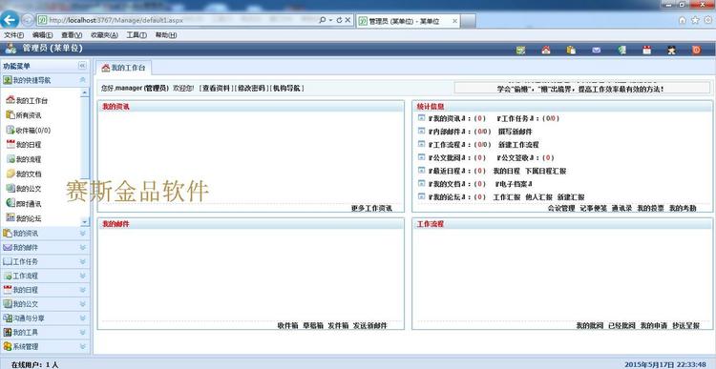This screenshot has height=369, width=716.
Task: Click the small icon beside 最近日程 statistics row
Action: coord(421,171)
